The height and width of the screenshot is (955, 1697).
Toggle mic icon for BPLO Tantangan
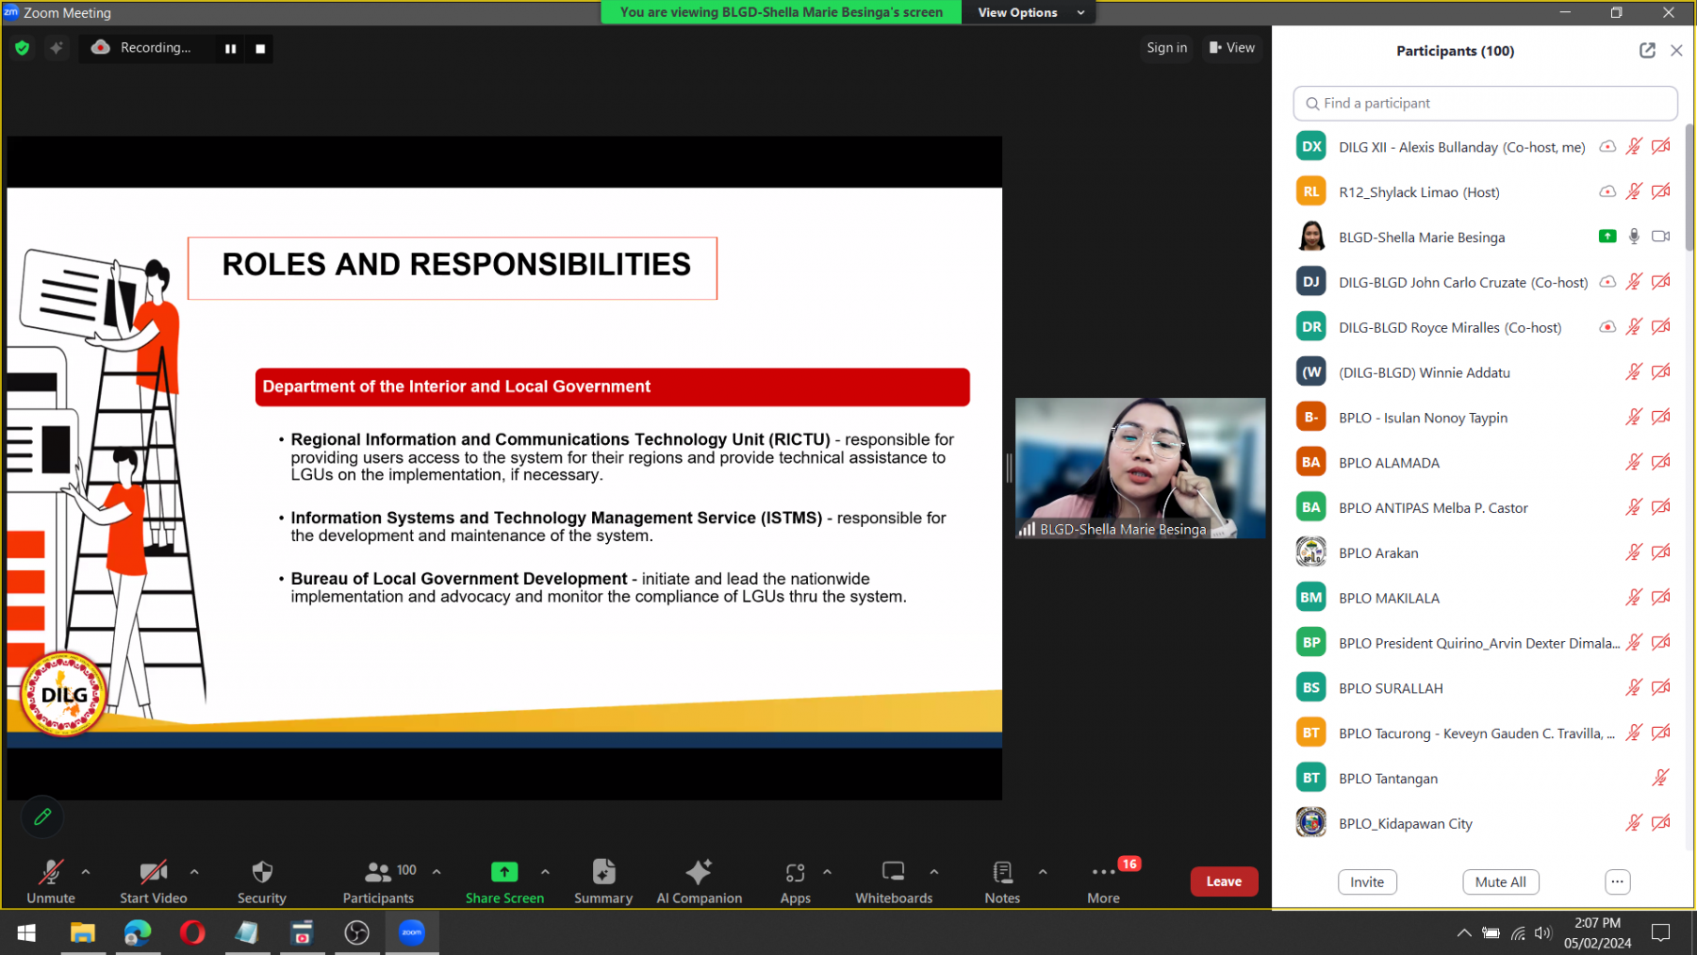[1660, 778]
